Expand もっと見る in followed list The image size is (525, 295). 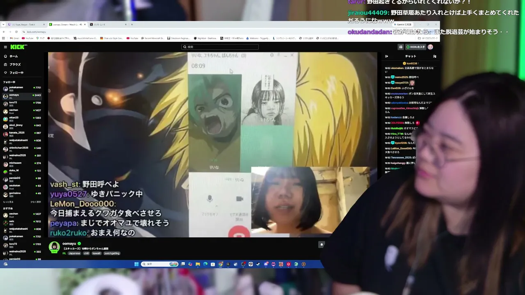8,202
